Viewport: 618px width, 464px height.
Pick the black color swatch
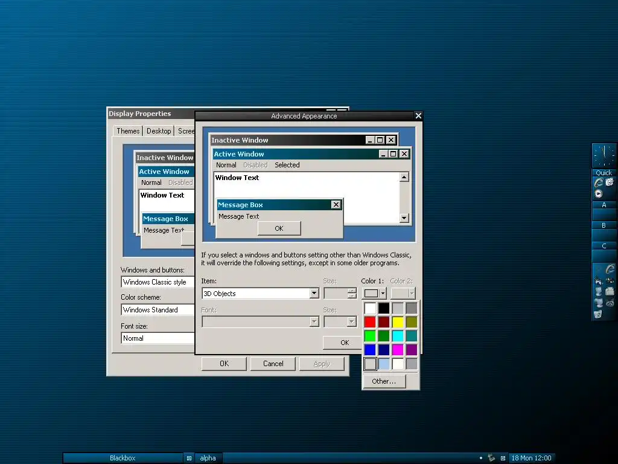click(384, 308)
